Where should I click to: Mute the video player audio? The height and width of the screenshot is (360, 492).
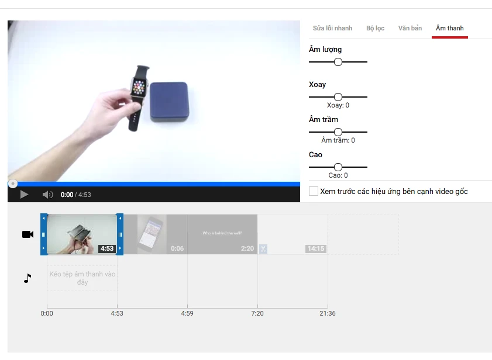[47, 195]
